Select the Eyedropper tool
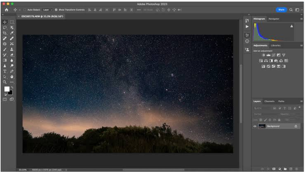The height and width of the screenshot is (172, 305). coord(12,33)
